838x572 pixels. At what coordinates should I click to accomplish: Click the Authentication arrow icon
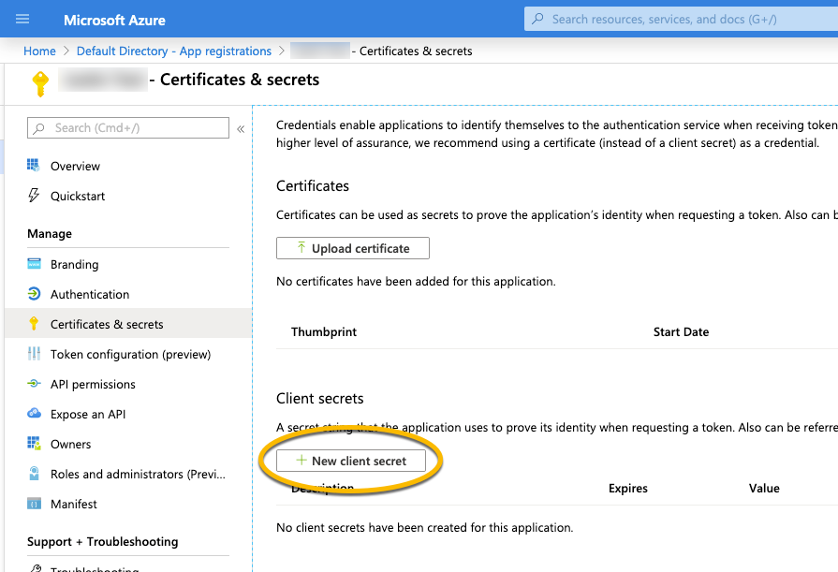[x=34, y=293]
